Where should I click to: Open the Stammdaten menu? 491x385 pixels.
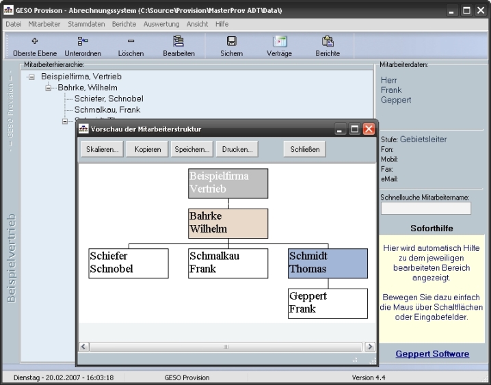(x=86, y=24)
